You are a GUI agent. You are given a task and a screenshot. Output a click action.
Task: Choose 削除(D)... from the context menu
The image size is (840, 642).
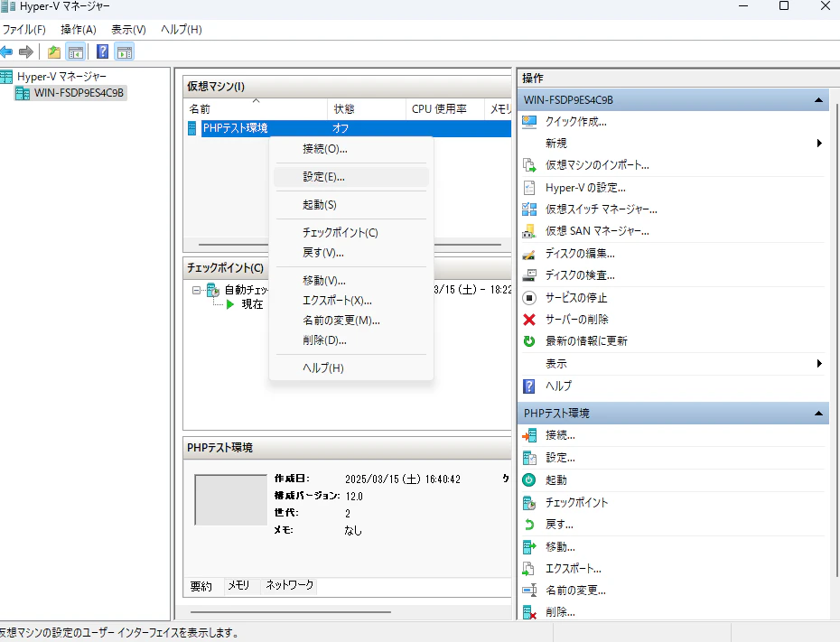coord(351,340)
